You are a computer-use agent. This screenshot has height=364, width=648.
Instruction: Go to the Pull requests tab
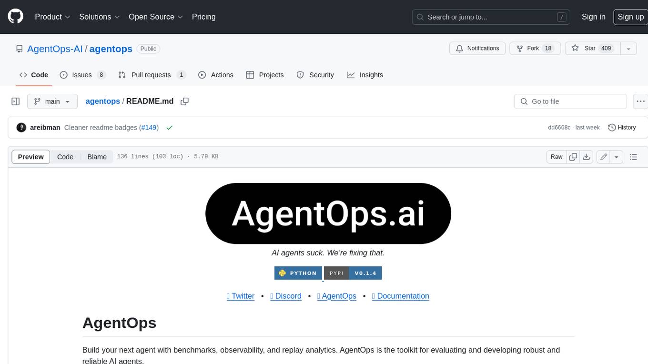(151, 75)
